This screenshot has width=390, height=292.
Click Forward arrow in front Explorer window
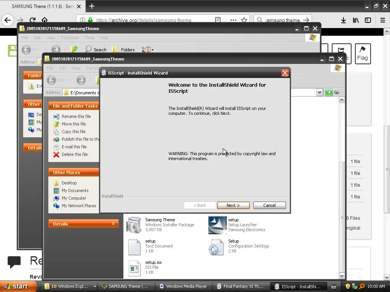click(81, 80)
